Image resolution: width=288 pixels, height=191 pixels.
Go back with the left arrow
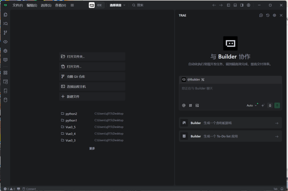214,5
